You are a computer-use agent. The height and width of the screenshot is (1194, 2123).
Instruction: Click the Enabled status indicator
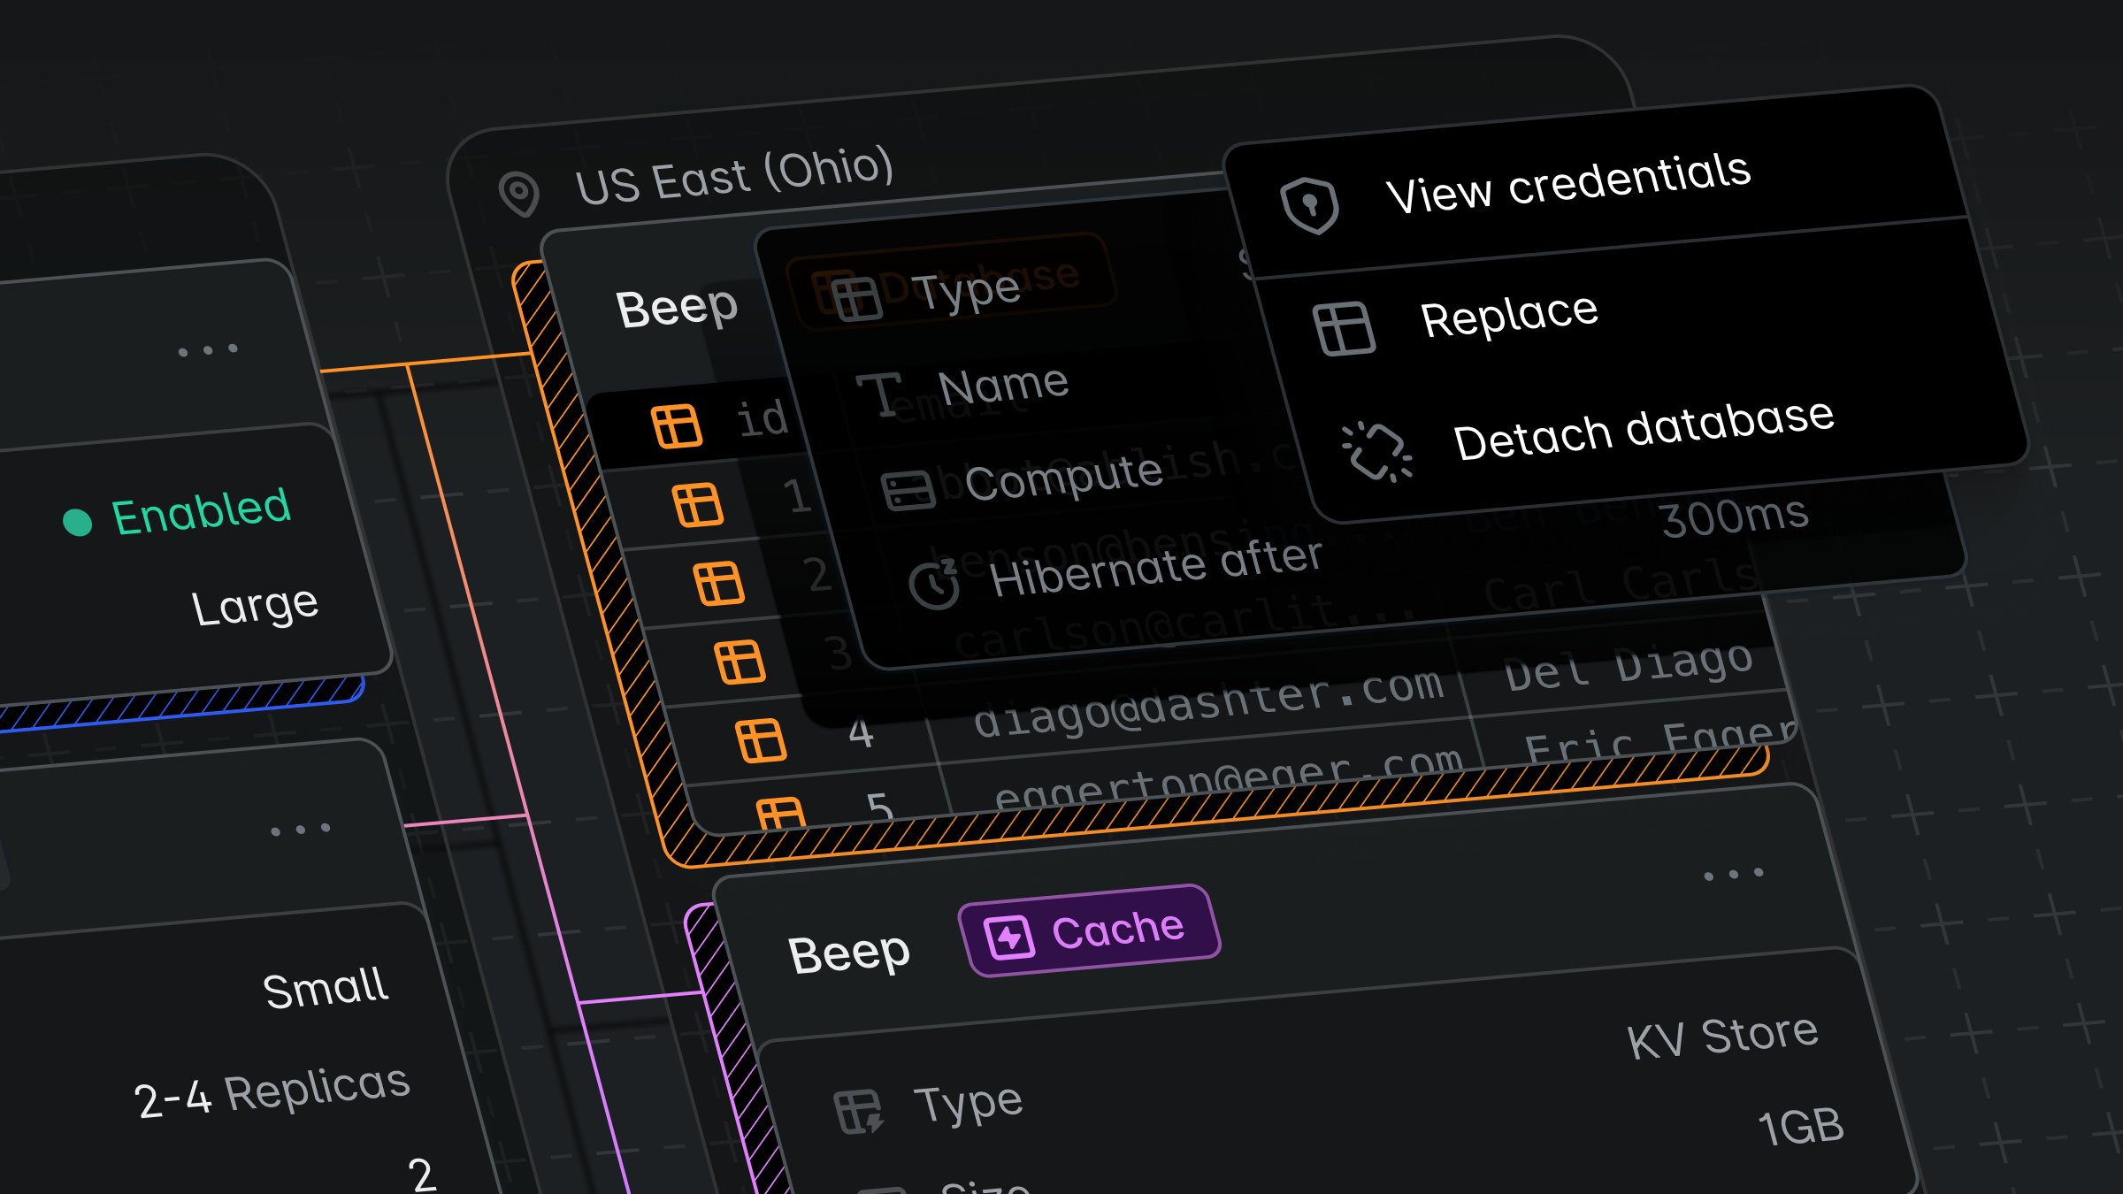(177, 512)
